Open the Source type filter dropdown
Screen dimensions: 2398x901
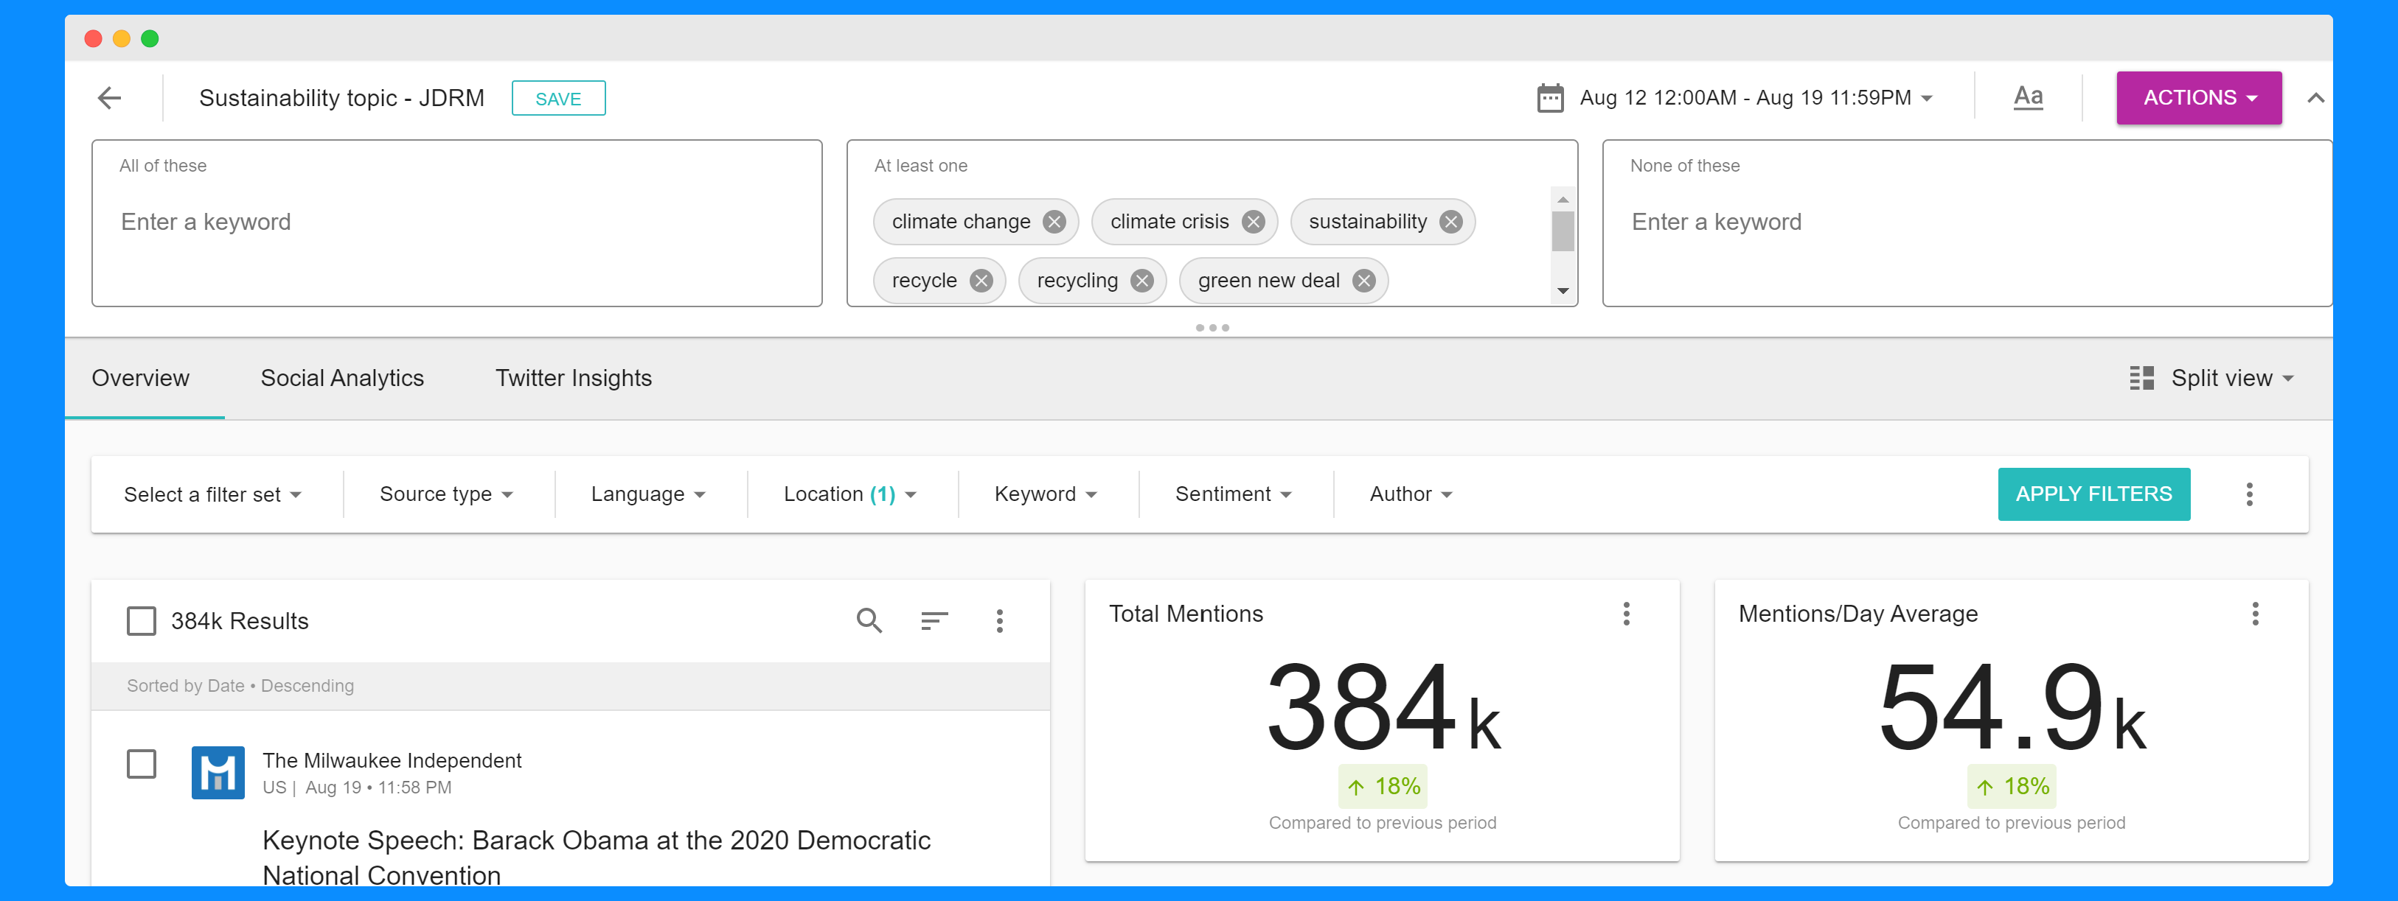click(446, 494)
